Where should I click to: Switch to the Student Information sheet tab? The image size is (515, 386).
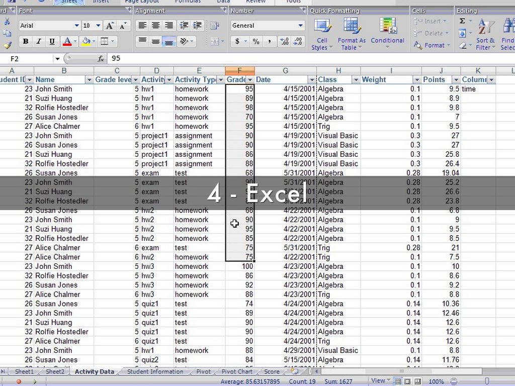pos(155,372)
